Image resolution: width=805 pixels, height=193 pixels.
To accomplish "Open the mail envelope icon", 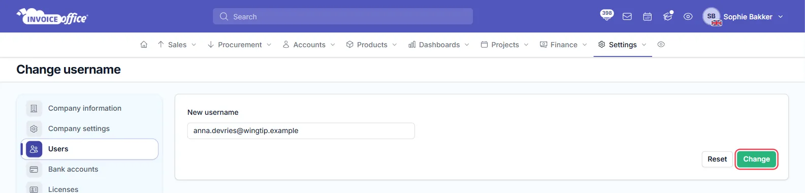I will (627, 17).
